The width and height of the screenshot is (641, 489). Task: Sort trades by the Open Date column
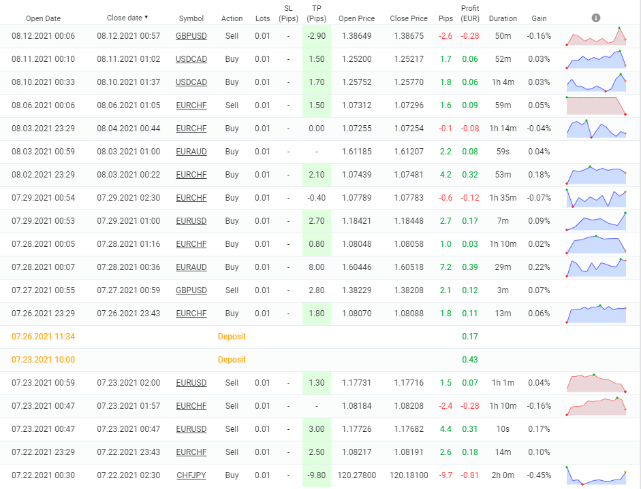click(43, 18)
